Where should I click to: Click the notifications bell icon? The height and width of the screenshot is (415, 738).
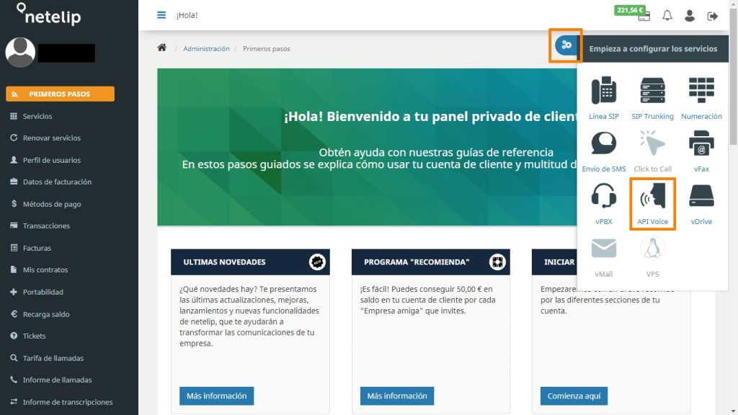pyautogui.click(x=668, y=14)
